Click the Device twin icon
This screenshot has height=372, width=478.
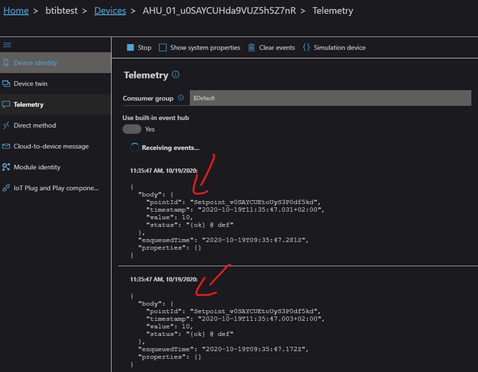point(6,84)
